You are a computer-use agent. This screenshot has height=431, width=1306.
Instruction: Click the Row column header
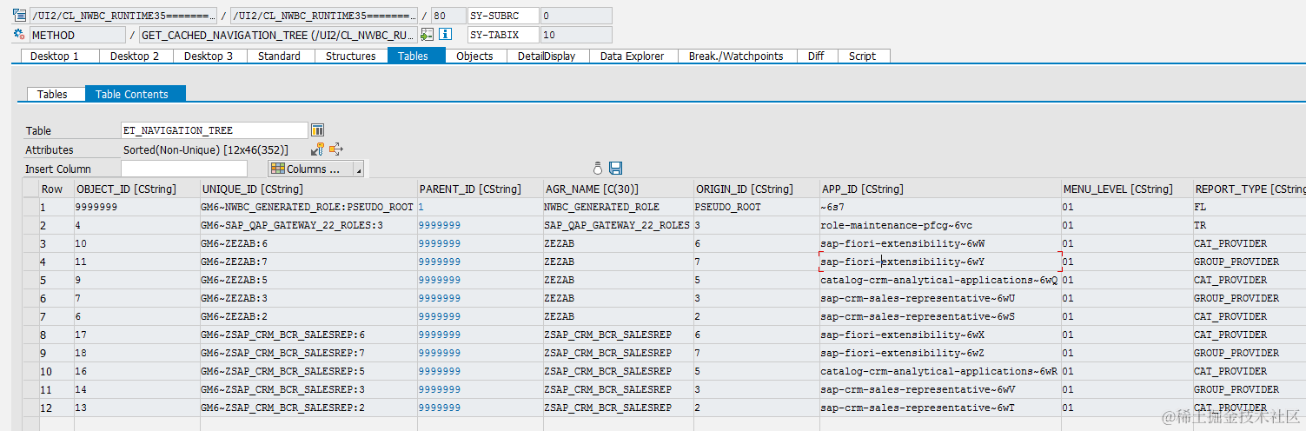point(56,189)
